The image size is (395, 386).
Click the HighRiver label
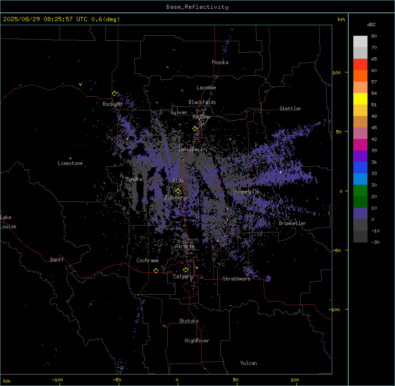[197, 341]
